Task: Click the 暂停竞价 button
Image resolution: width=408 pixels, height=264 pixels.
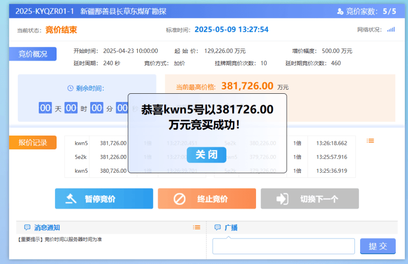Action: point(104,199)
